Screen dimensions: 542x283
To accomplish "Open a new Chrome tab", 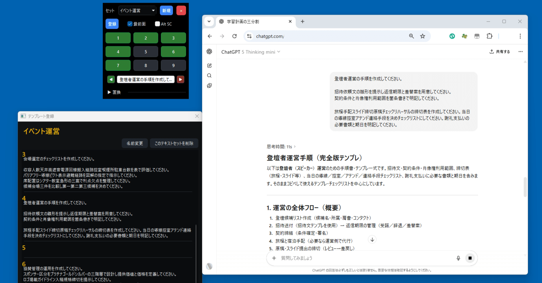I will 303,21.
